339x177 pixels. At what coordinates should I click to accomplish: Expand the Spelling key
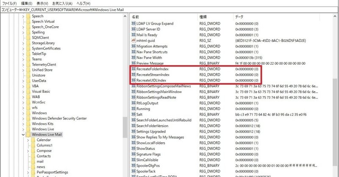point(23,33)
